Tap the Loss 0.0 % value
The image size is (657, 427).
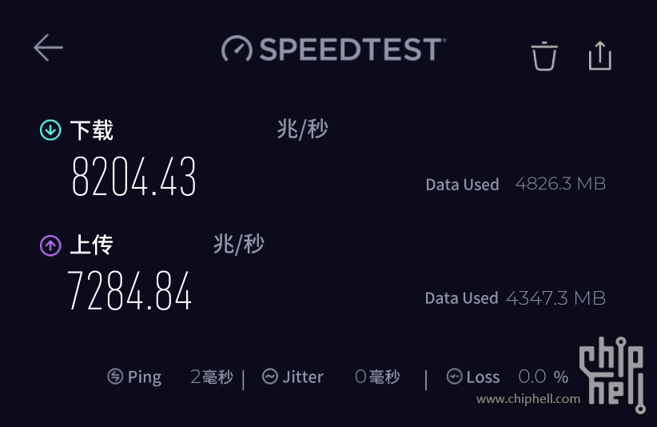[544, 377]
